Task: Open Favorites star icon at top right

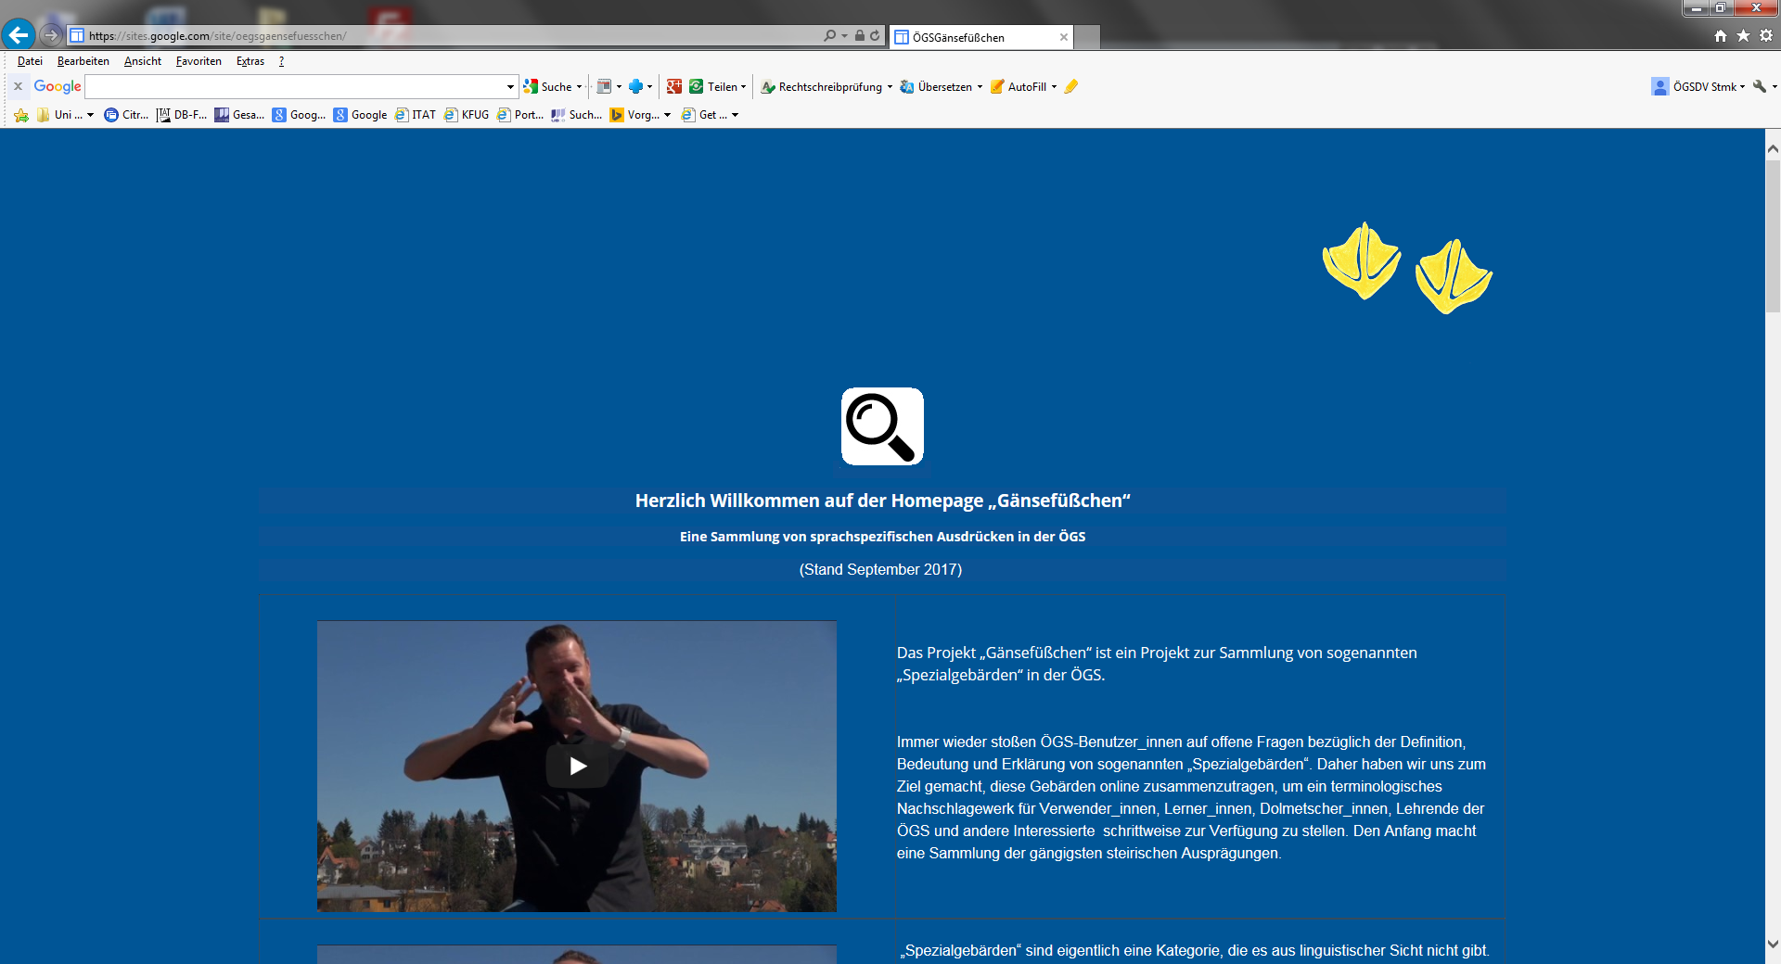Action: 1743,35
